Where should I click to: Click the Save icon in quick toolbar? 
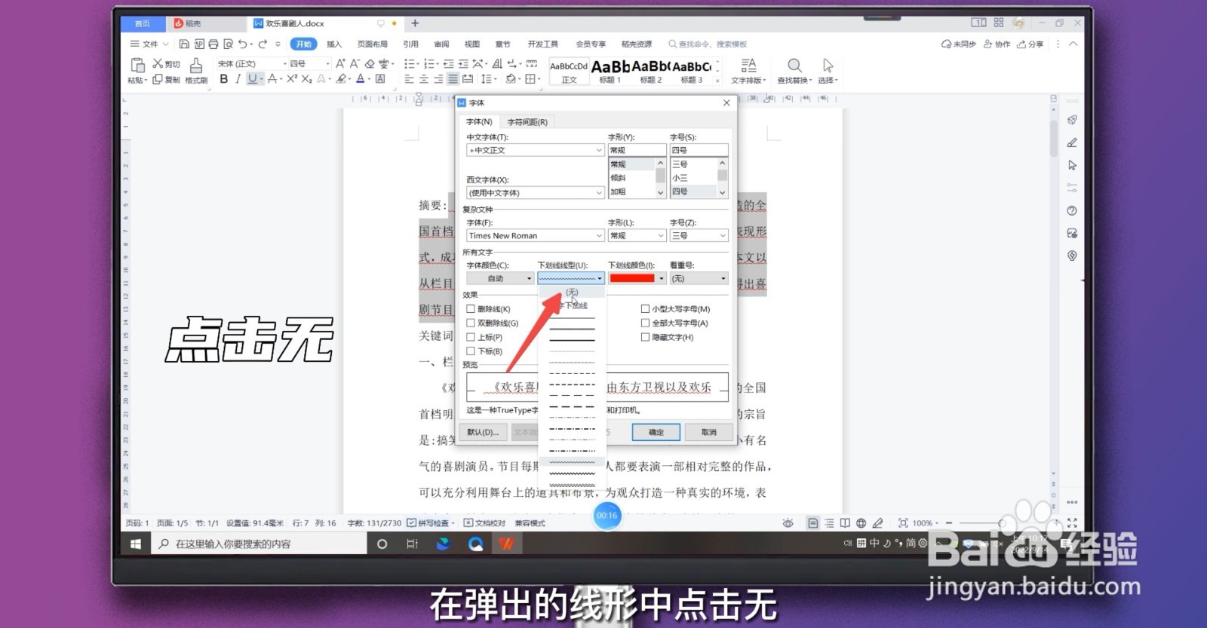[184, 44]
